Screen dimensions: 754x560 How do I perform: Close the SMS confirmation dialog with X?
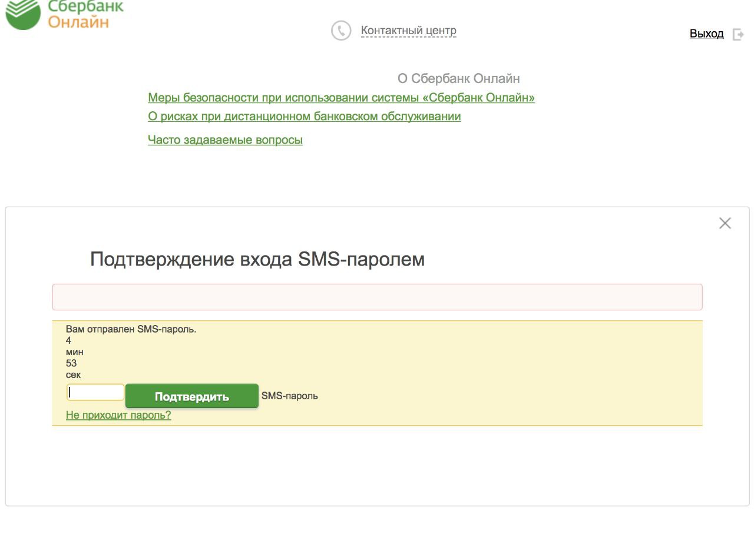tap(725, 223)
